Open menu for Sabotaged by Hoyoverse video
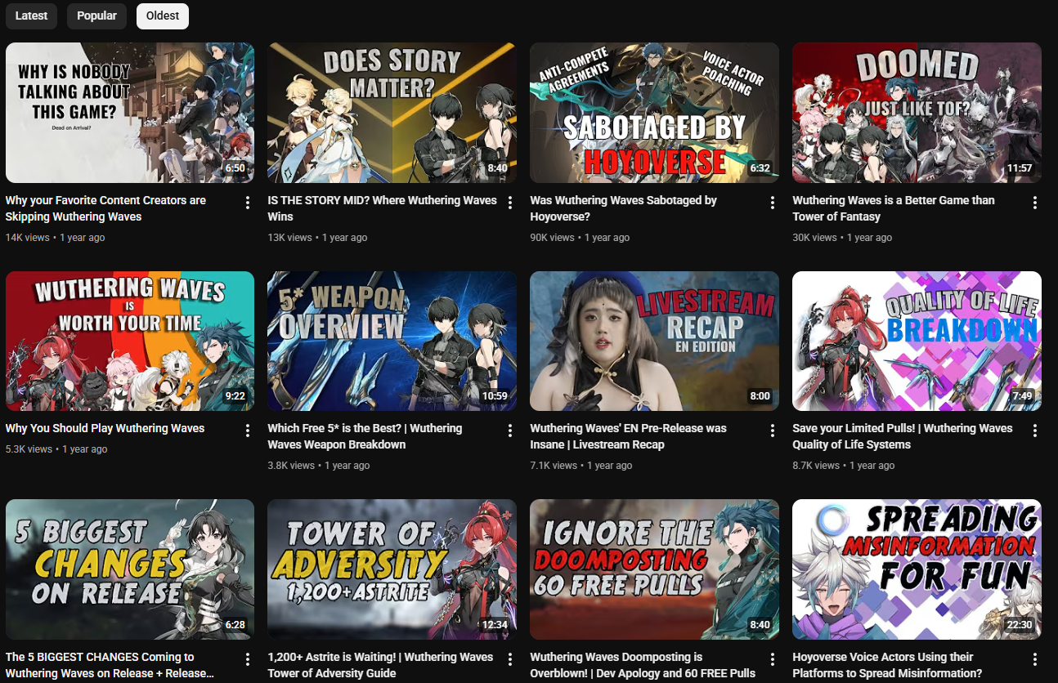The height and width of the screenshot is (683, 1058). [773, 203]
